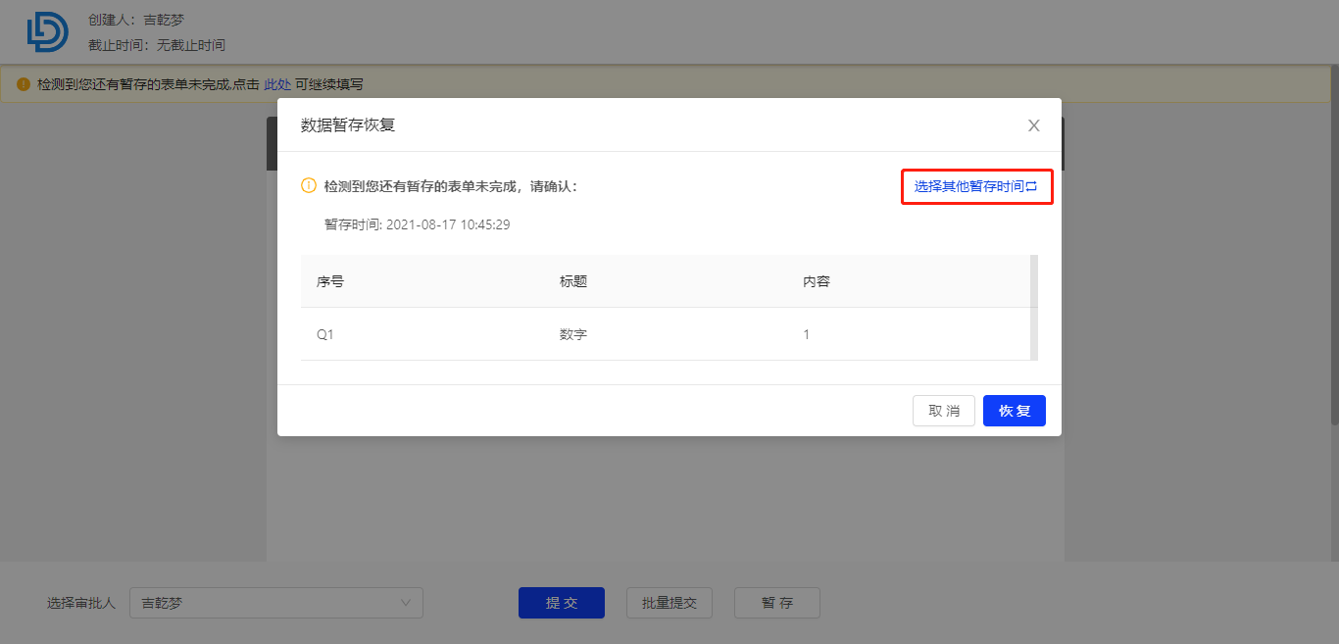
Task: Click the 取消 button
Action: coord(944,411)
